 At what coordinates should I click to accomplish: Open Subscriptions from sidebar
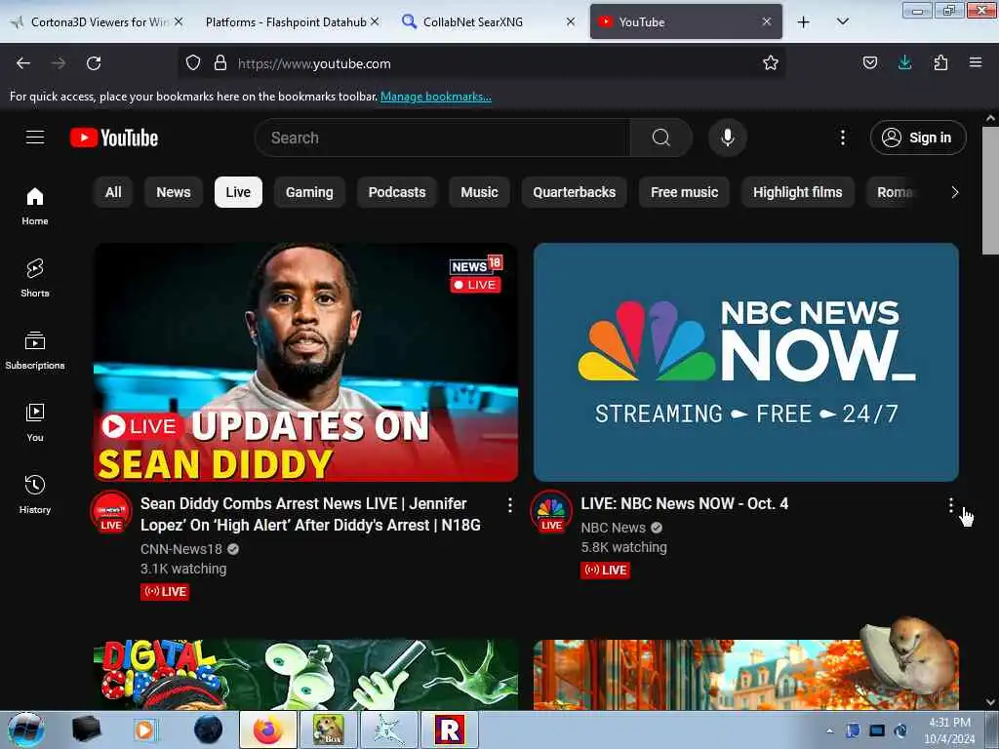tap(35, 350)
